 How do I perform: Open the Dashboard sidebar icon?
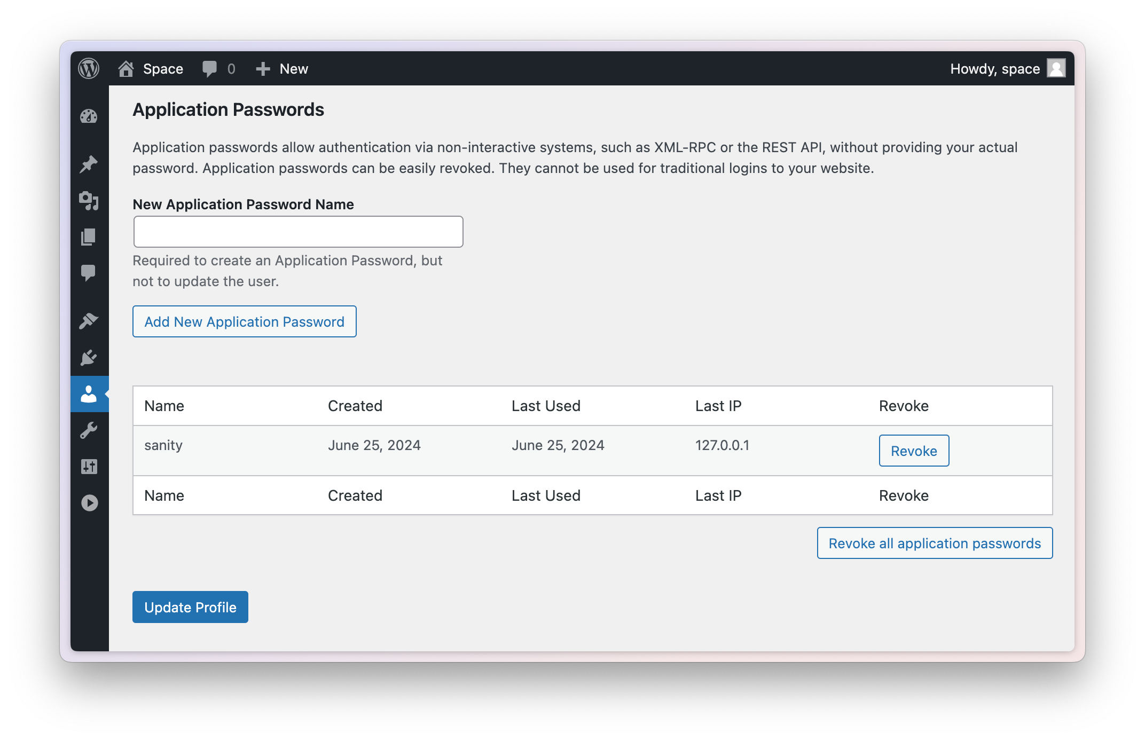tap(89, 116)
